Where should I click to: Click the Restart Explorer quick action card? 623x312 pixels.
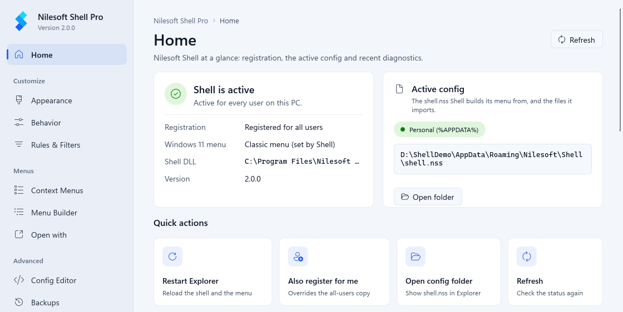tap(212, 271)
